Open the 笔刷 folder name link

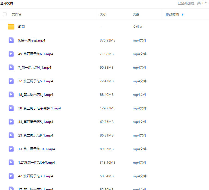pos(22,27)
